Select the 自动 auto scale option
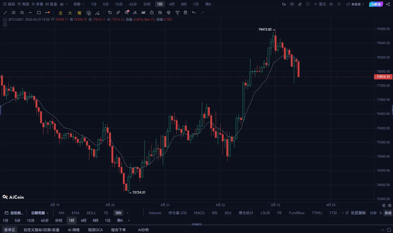The width and height of the screenshot is (393, 233). point(388,213)
